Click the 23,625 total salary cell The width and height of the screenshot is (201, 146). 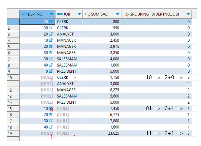102,133
